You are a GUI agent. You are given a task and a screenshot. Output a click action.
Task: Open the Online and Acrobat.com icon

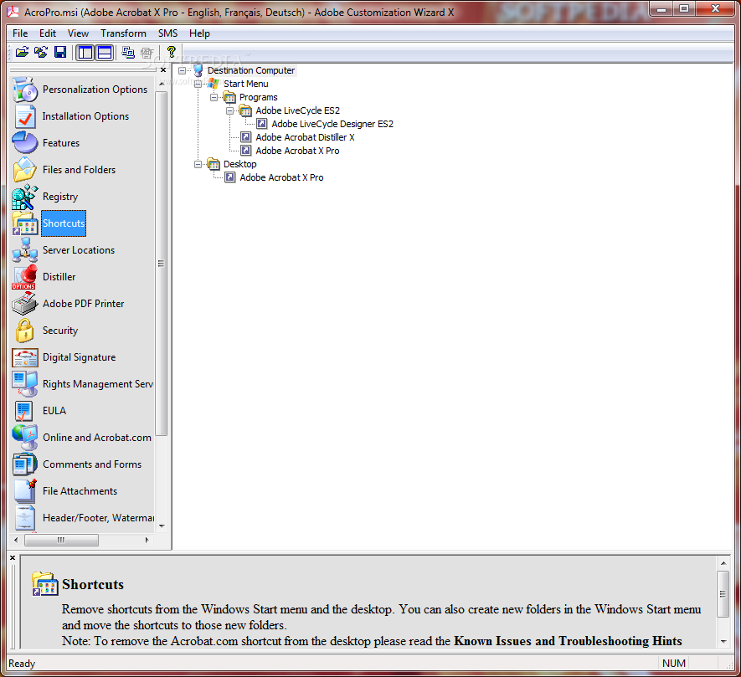[25, 438]
